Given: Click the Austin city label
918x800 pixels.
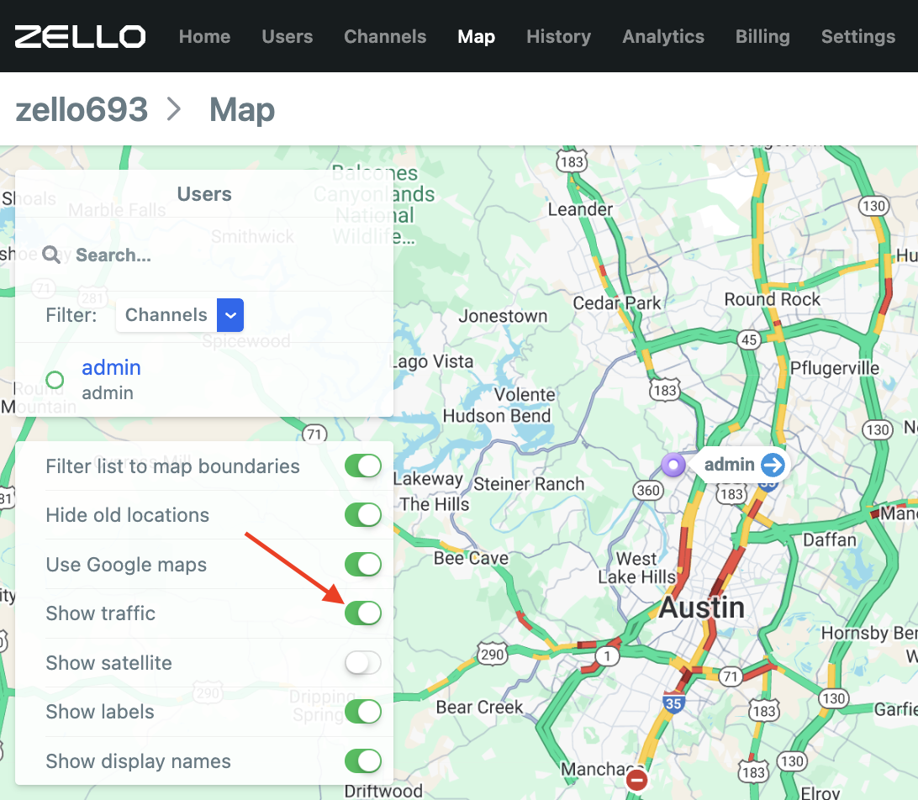Looking at the screenshot, I should pyautogui.click(x=701, y=608).
